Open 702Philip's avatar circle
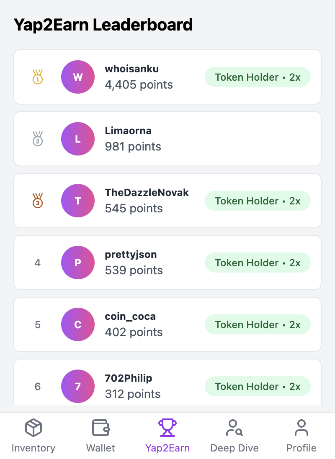The image size is (335, 459). pos(78,386)
